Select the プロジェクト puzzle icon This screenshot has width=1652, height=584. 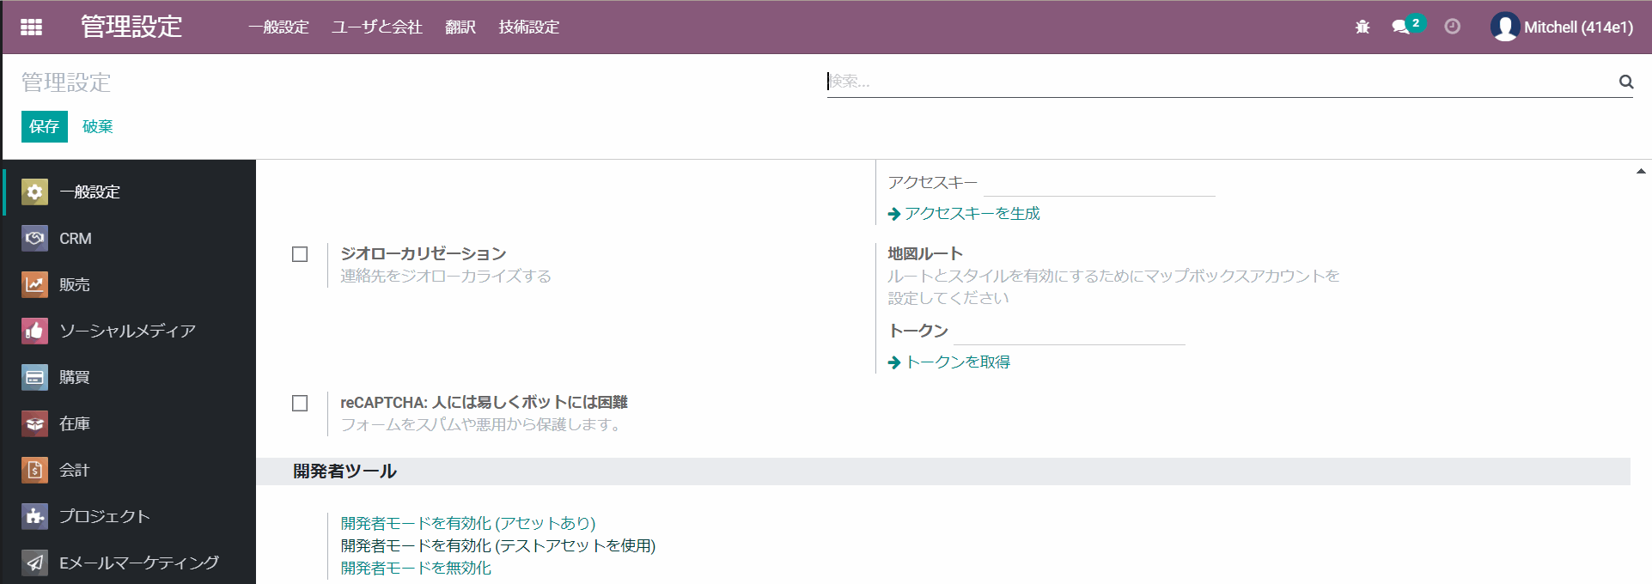point(34,516)
